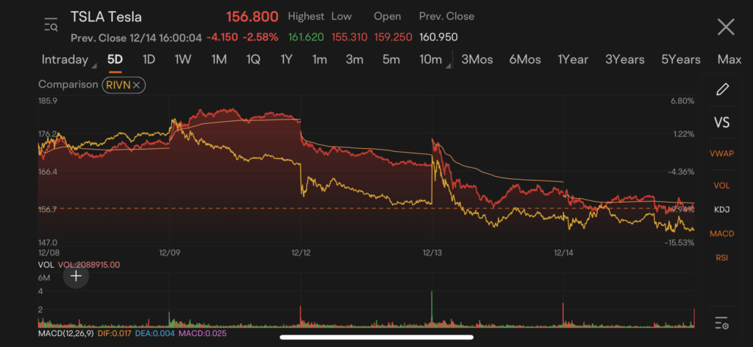Open the stock search list icon
Viewport: 753px width, 347px height.
(51, 24)
